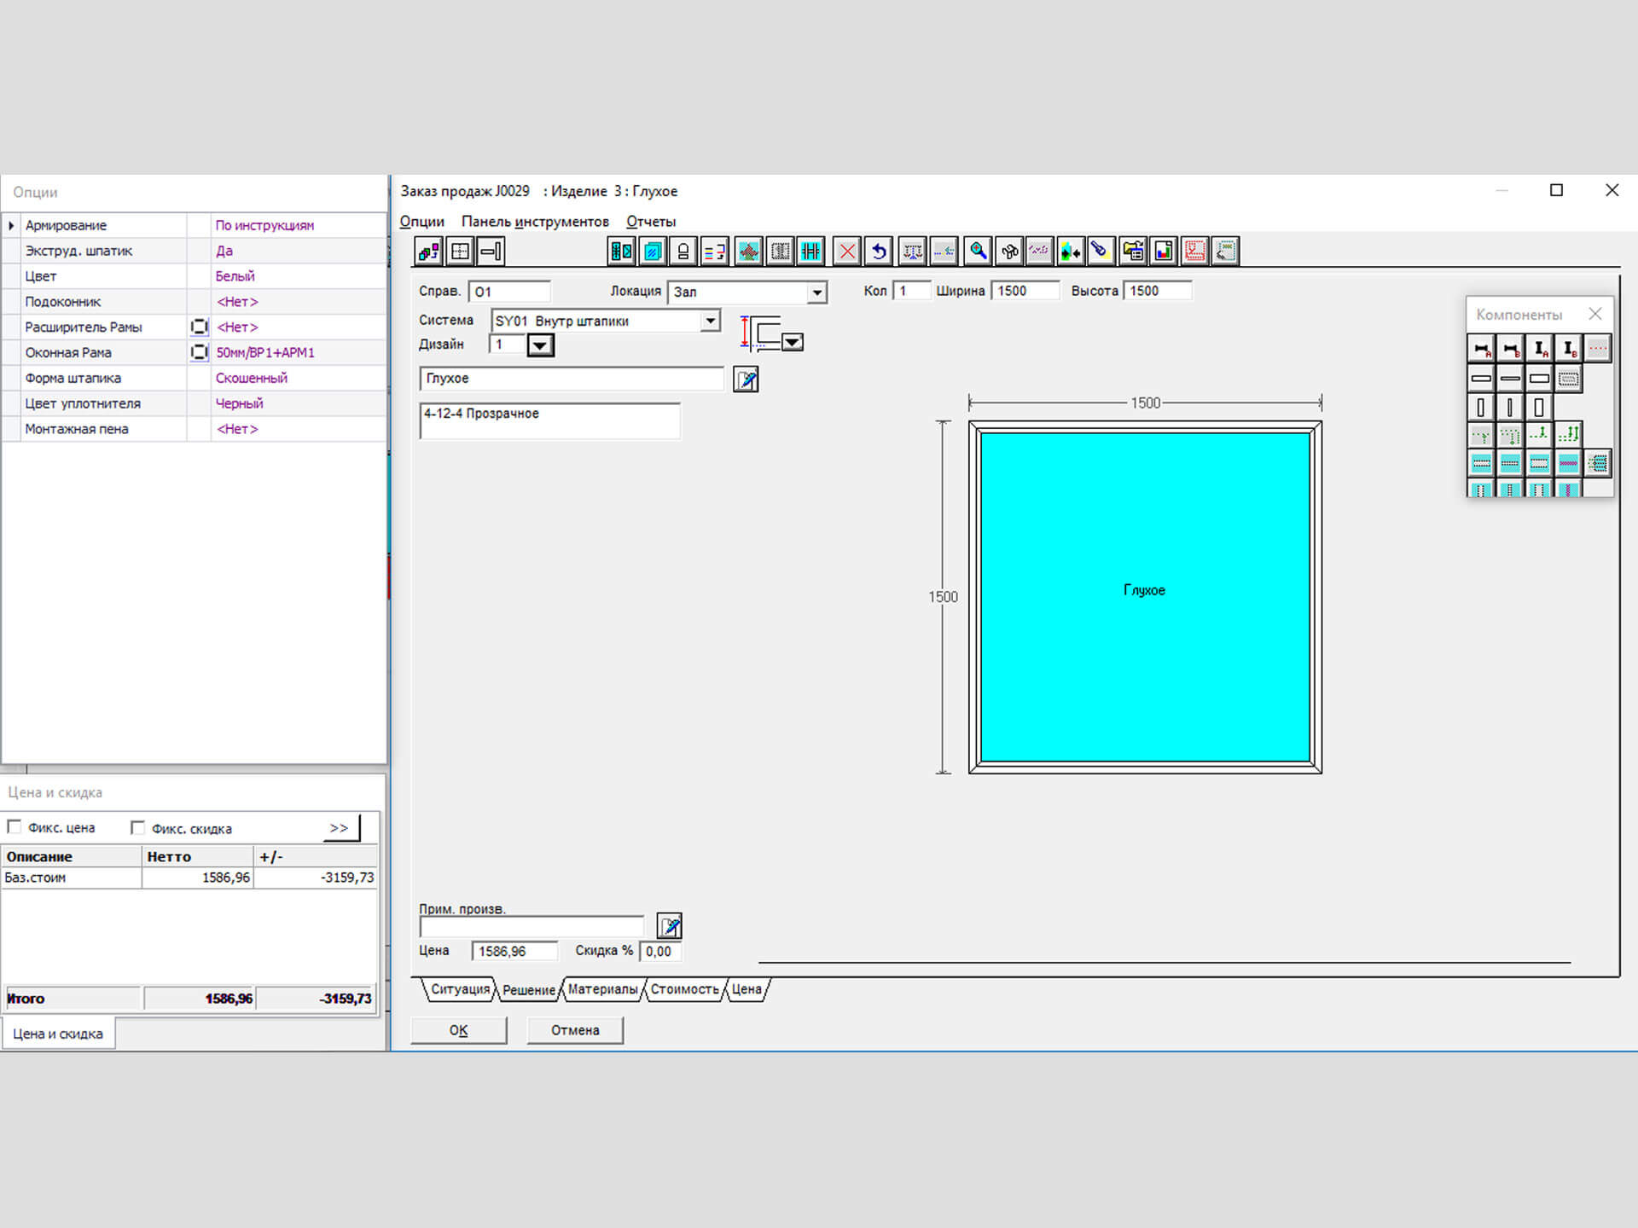Click the Отмена button
The height and width of the screenshot is (1228, 1638).
pos(574,1030)
